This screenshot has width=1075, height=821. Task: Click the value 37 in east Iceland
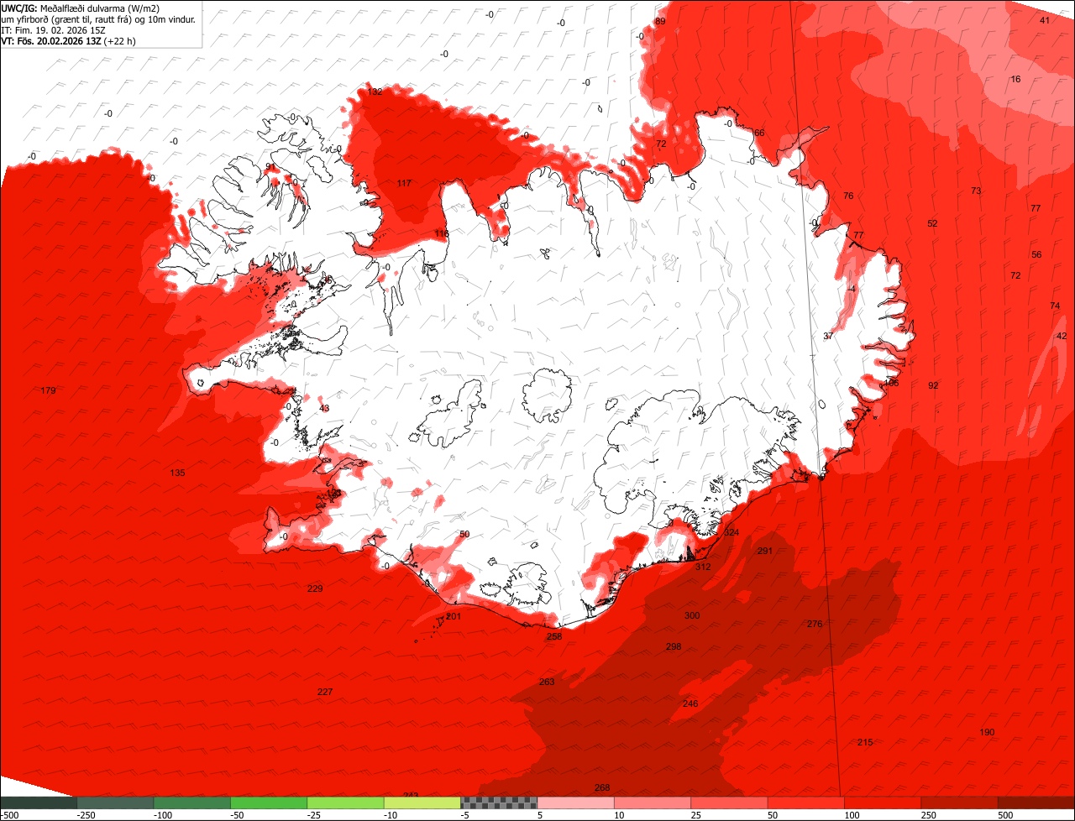(828, 336)
